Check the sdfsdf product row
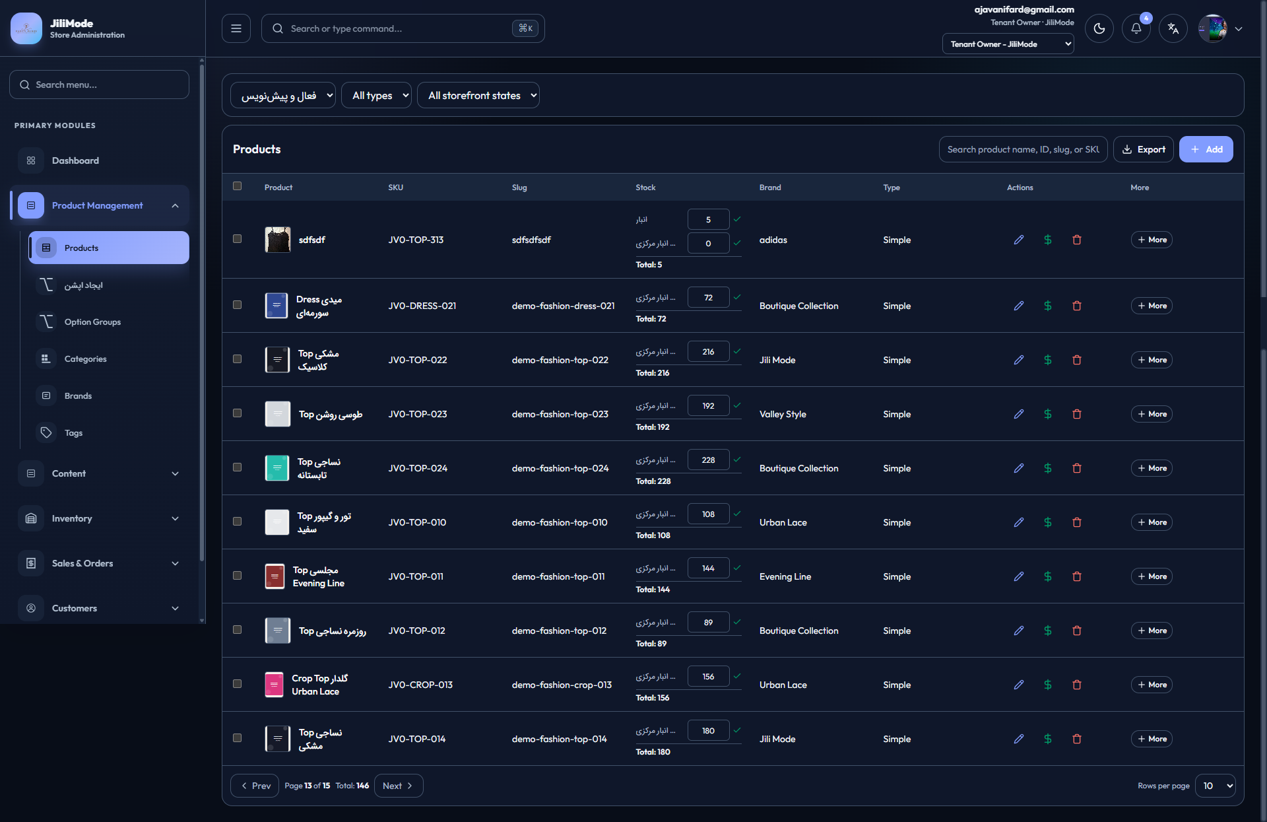 (x=238, y=239)
